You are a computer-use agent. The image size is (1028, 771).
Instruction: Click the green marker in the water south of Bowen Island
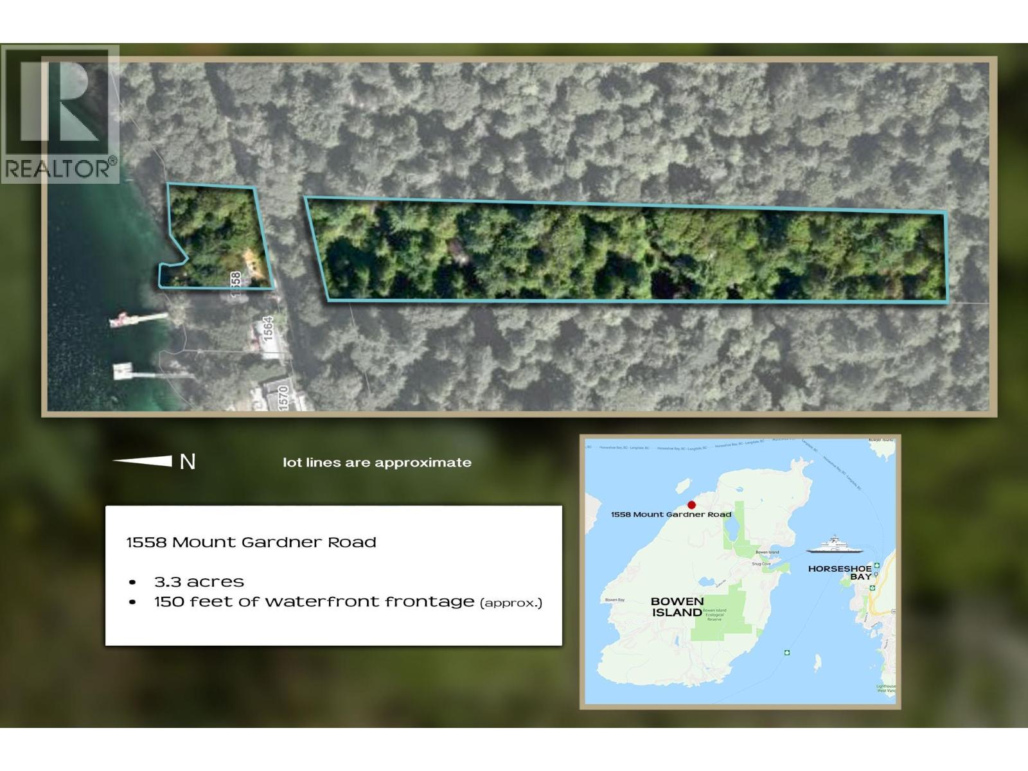point(786,653)
